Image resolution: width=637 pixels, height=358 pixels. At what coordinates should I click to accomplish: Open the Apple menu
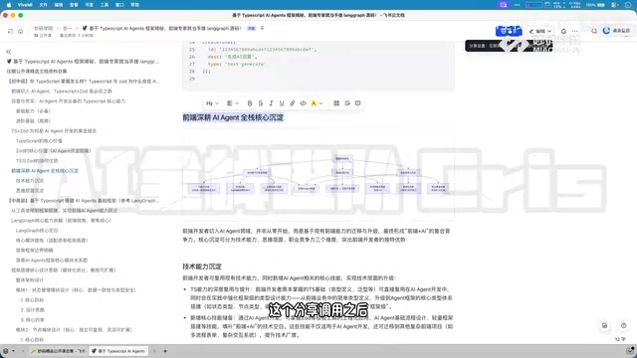tap(9, 5)
